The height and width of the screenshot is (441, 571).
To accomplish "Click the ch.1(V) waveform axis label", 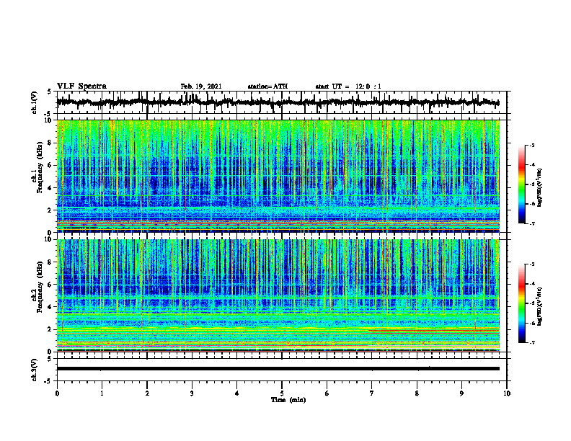I will click(x=35, y=102).
